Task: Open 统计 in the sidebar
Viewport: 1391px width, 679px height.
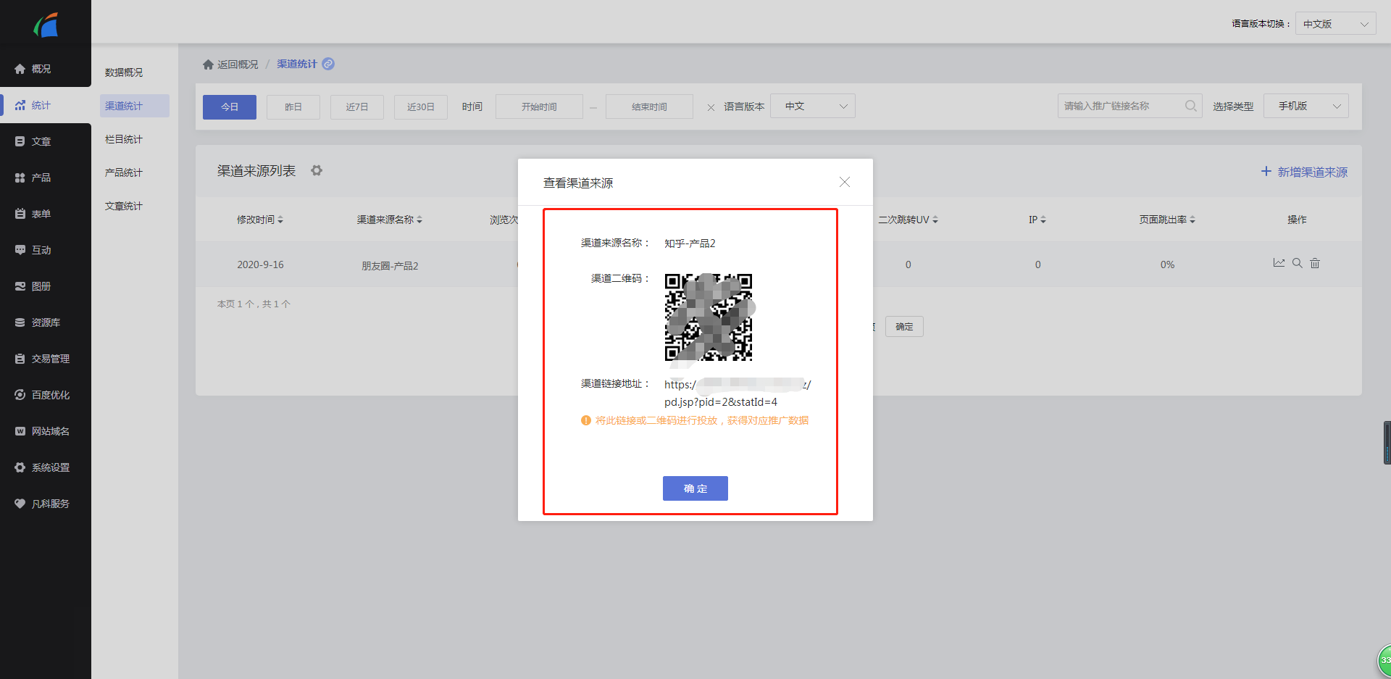Action: 46,105
